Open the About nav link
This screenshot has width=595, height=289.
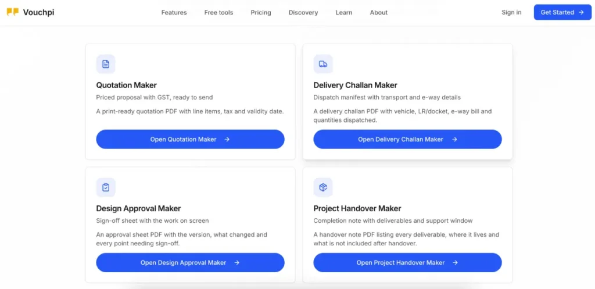[x=379, y=13]
